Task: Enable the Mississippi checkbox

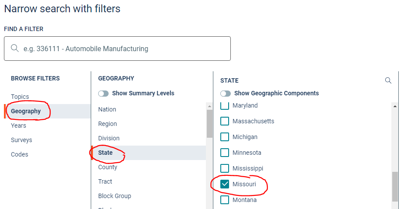Action: (225, 168)
